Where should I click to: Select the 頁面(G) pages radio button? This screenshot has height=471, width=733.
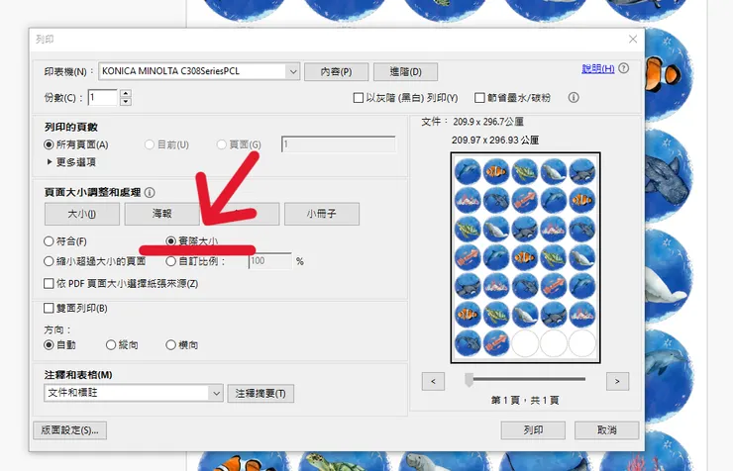222,144
